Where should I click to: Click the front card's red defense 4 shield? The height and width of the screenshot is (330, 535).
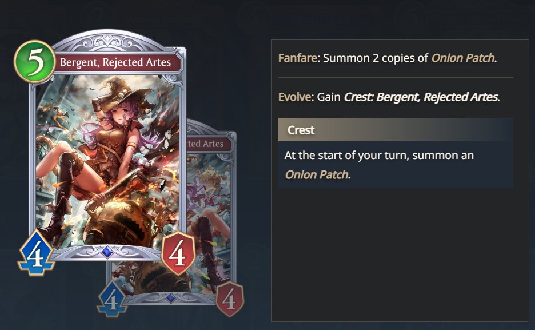(x=178, y=253)
